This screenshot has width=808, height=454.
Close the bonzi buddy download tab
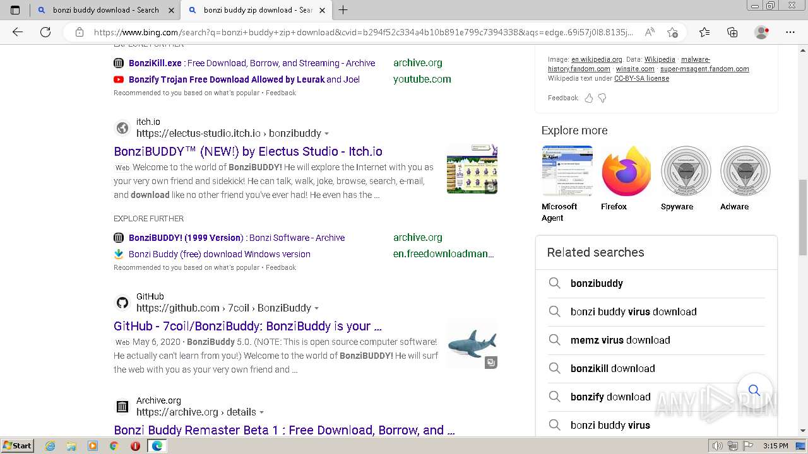tap(171, 10)
